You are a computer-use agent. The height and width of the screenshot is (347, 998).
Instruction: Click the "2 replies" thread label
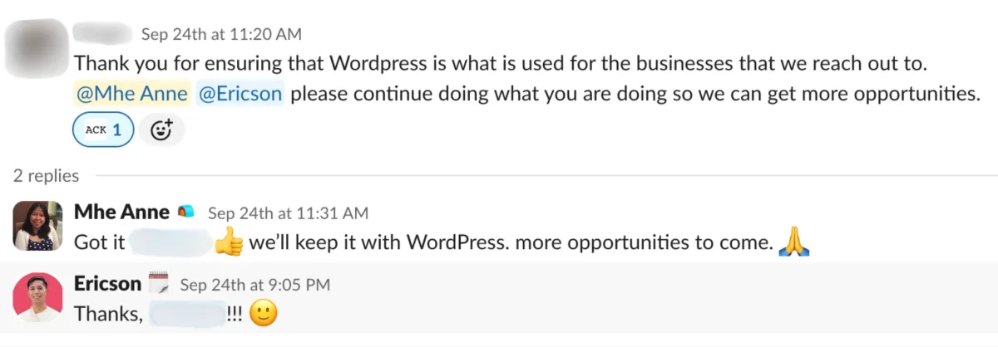click(x=46, y=175)
